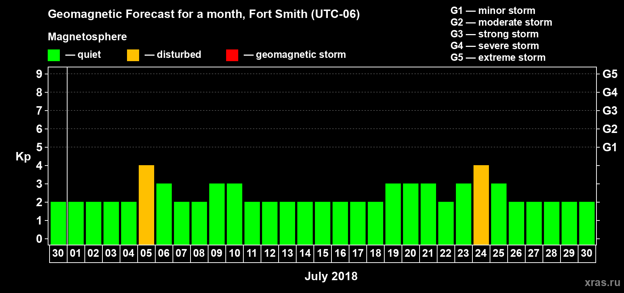Click the green bar for July 06

coord(164,214)
